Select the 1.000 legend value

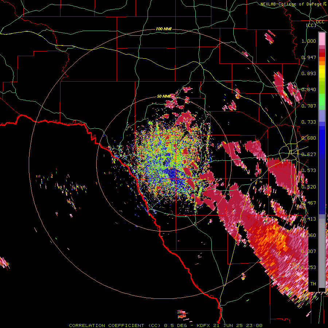[309, 41]
